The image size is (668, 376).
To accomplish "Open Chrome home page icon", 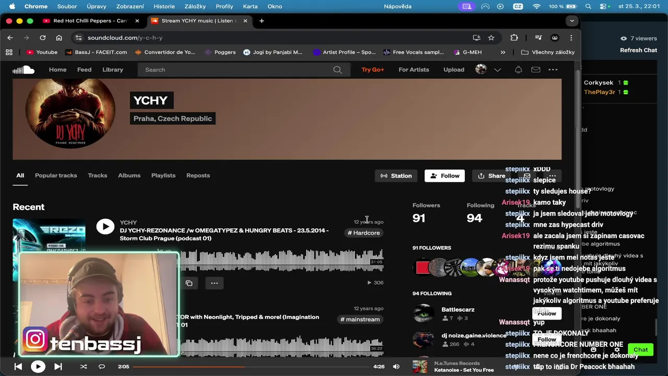I will click(x=59, y=38).
